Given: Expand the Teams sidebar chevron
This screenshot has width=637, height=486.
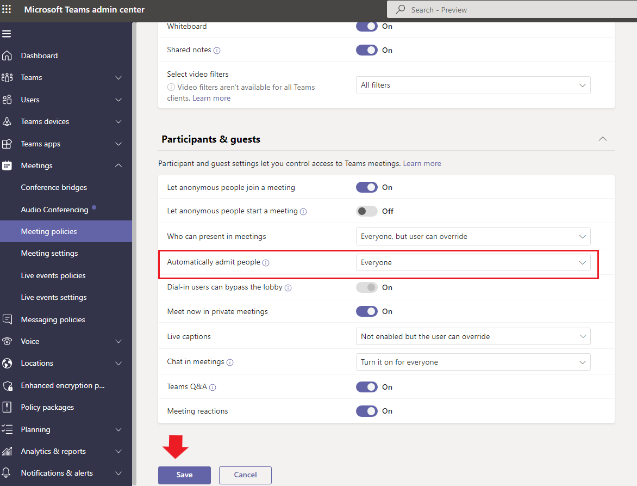Looking at the screenshot, I should (x=118, y=78).
